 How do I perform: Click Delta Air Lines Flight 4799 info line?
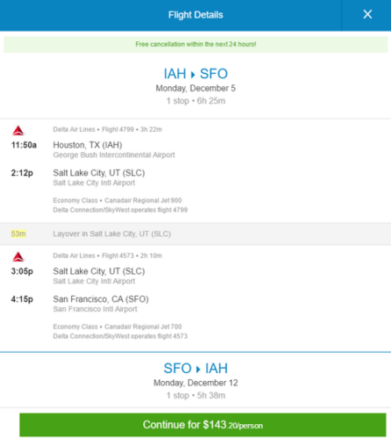click(x=107, y=129)
